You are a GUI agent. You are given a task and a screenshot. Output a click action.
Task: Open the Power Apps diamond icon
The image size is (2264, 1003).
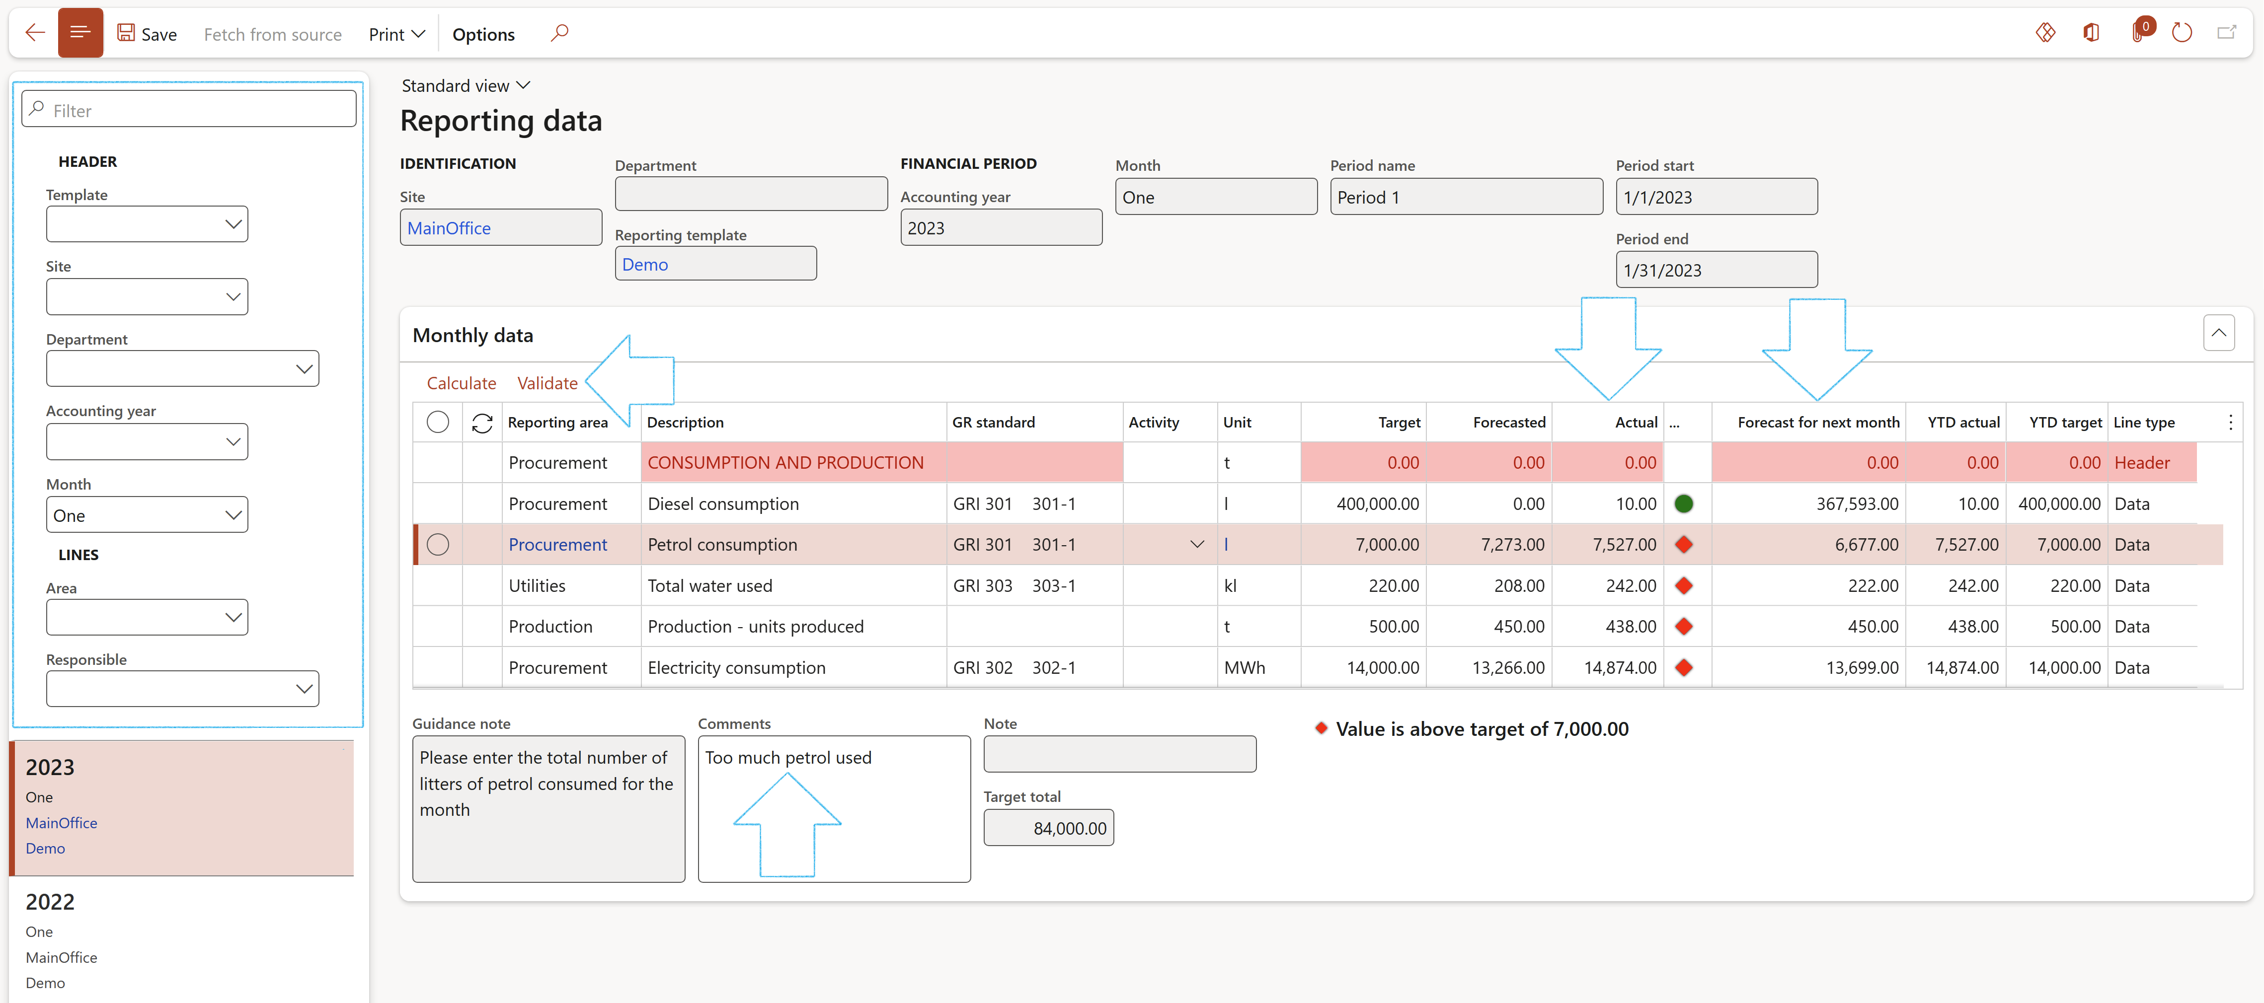pyautogui.click(x=2045, y=33)
